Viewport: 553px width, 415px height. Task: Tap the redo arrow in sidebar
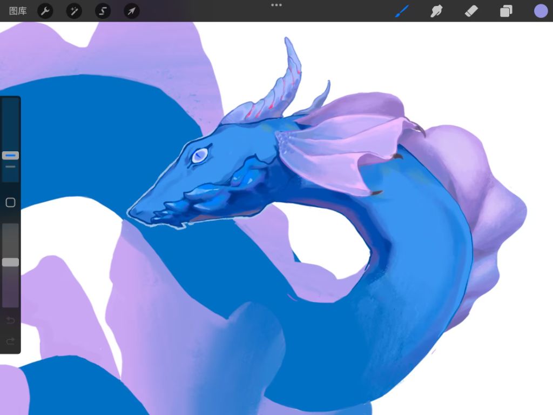[x=11, y=342]
